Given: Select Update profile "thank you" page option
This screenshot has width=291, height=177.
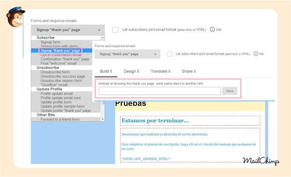Looking at the screenshot, I should click(x=65, y=111).
